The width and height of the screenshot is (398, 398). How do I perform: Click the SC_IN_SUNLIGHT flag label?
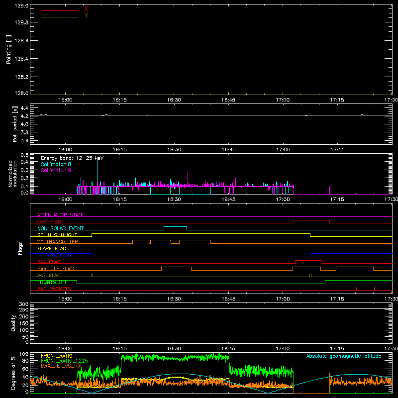click(x=57, y=235)
